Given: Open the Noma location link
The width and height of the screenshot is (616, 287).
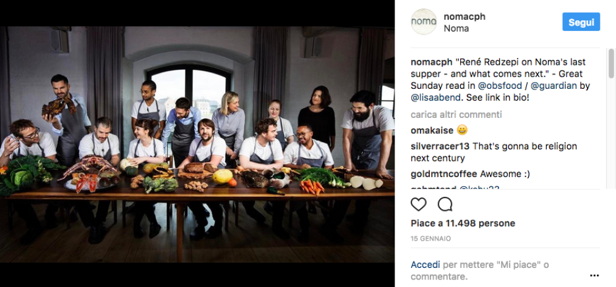Looking at the screenshot, I should point(456,28).
